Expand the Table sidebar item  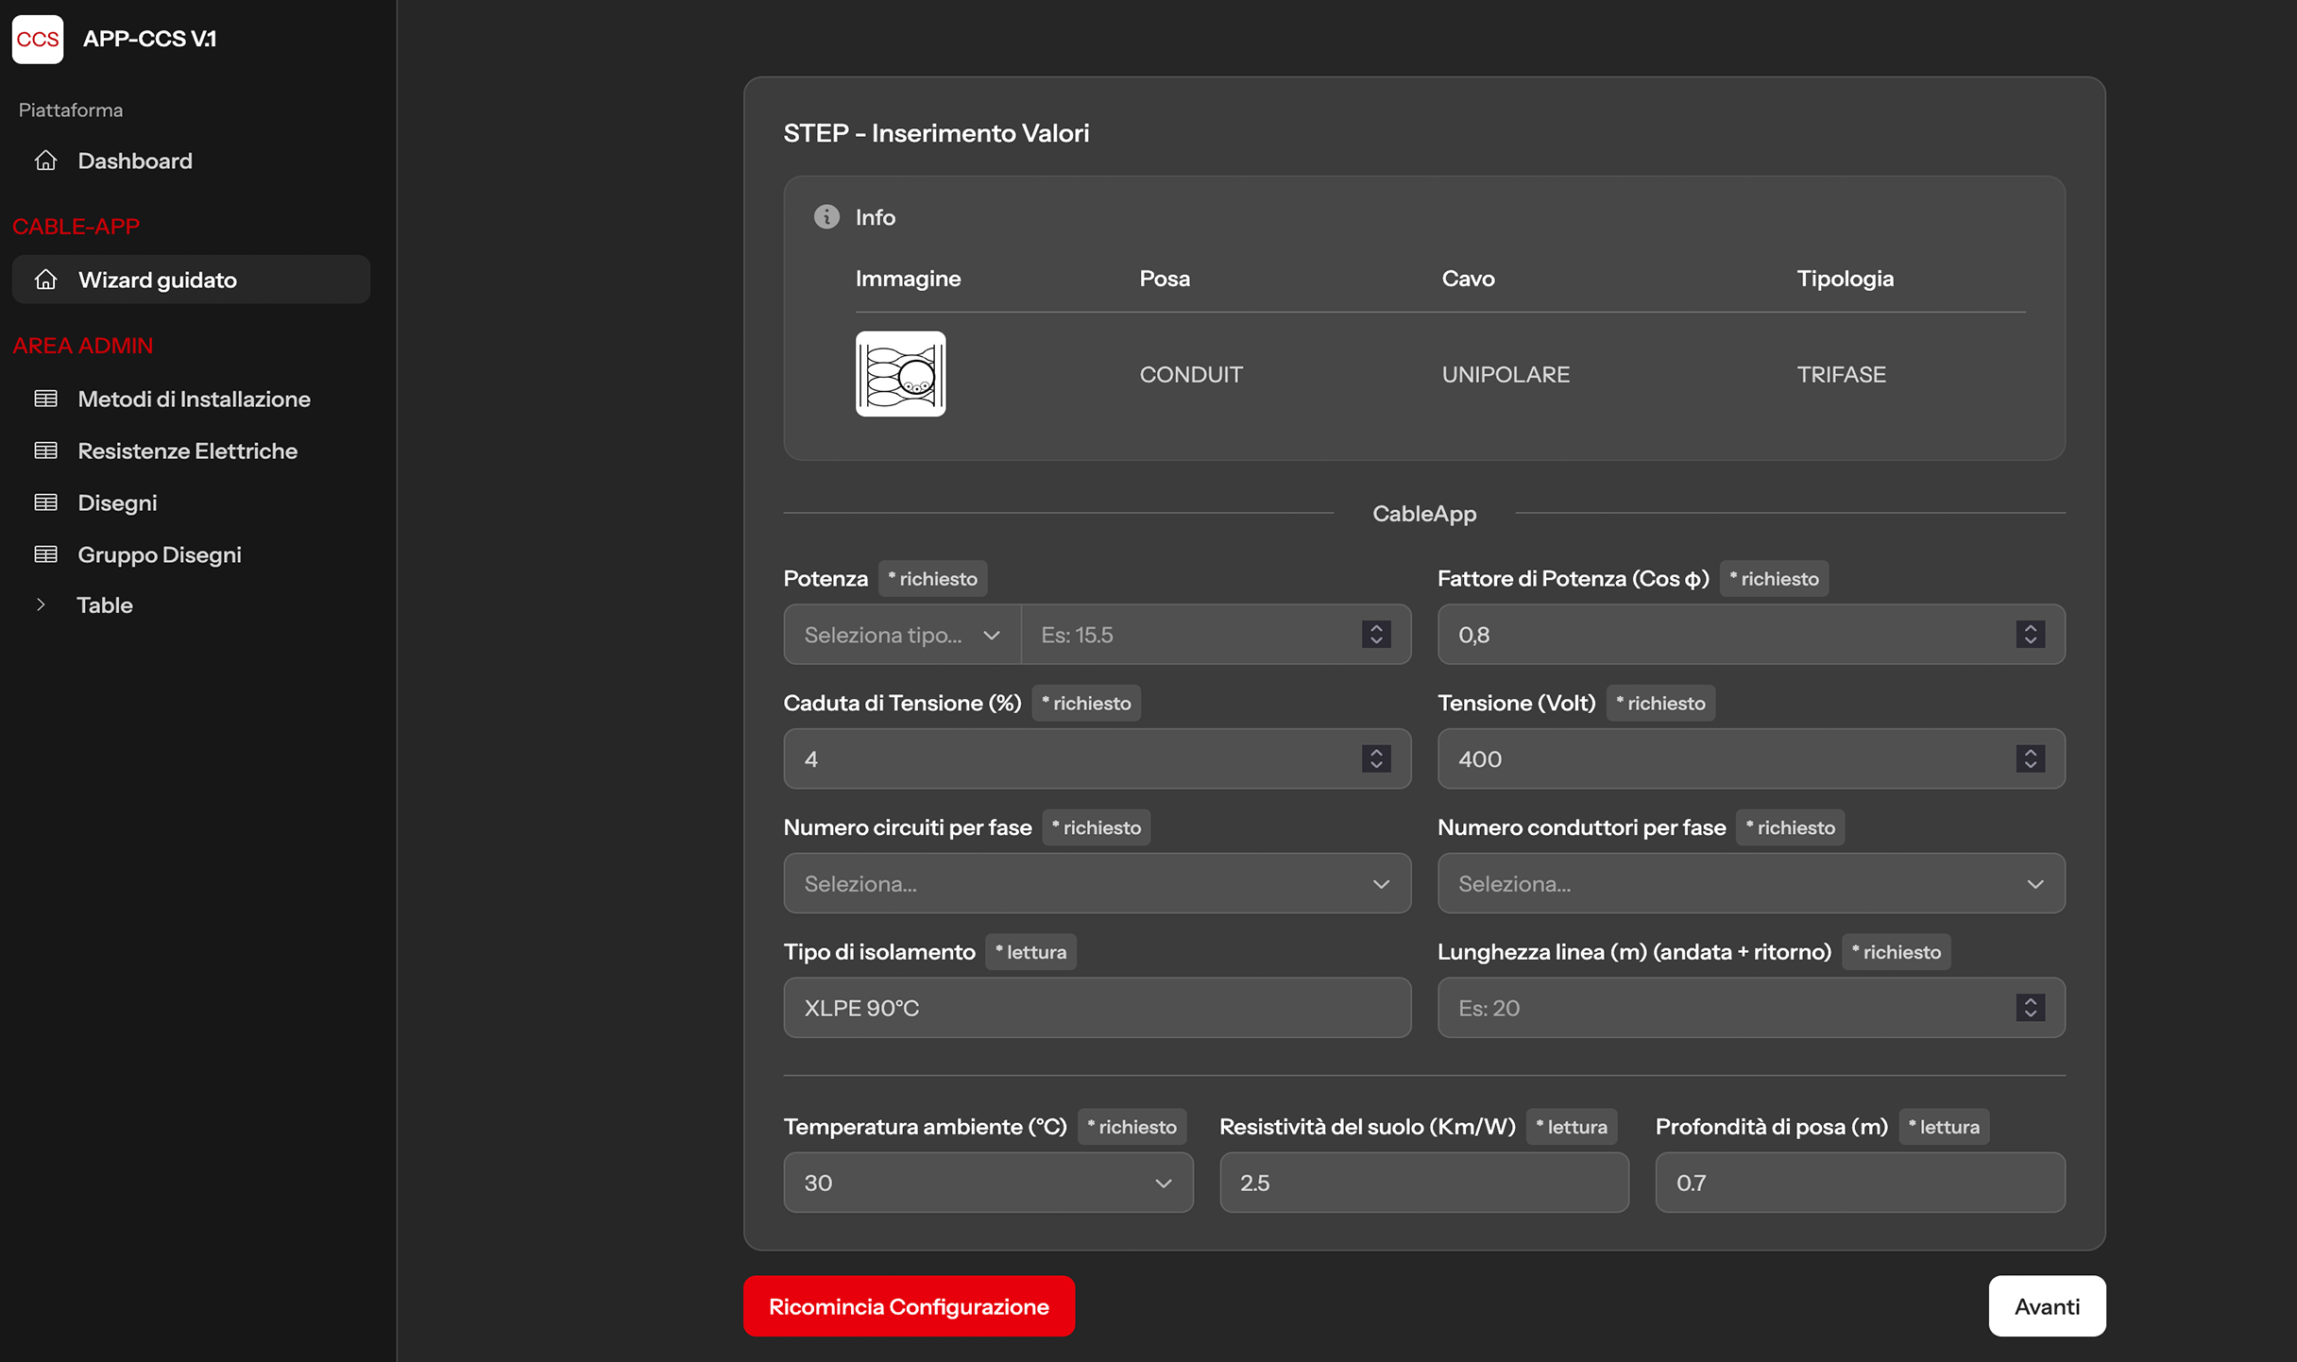(42, 604)
